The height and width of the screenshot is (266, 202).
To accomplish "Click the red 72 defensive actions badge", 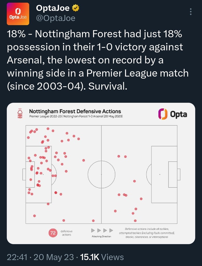I will (x=53, y=233).
